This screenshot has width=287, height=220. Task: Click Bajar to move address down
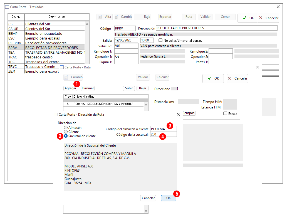point(143,88)
